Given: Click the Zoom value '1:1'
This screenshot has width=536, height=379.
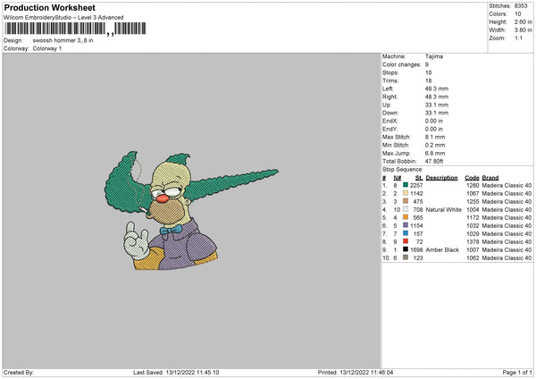Looking at the screenshot, I should 518,38.
